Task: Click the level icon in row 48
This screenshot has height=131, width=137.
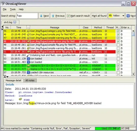Action: click(x=28, y=41)
